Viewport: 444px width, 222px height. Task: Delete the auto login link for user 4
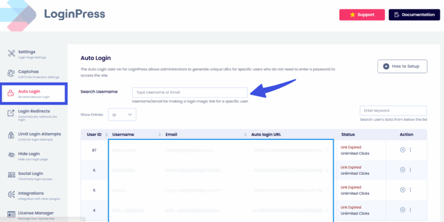coord(402,210)
